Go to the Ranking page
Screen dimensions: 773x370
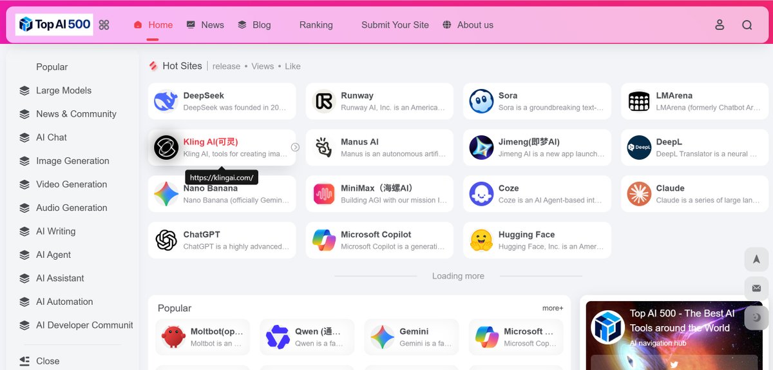(x=316, y=25)
